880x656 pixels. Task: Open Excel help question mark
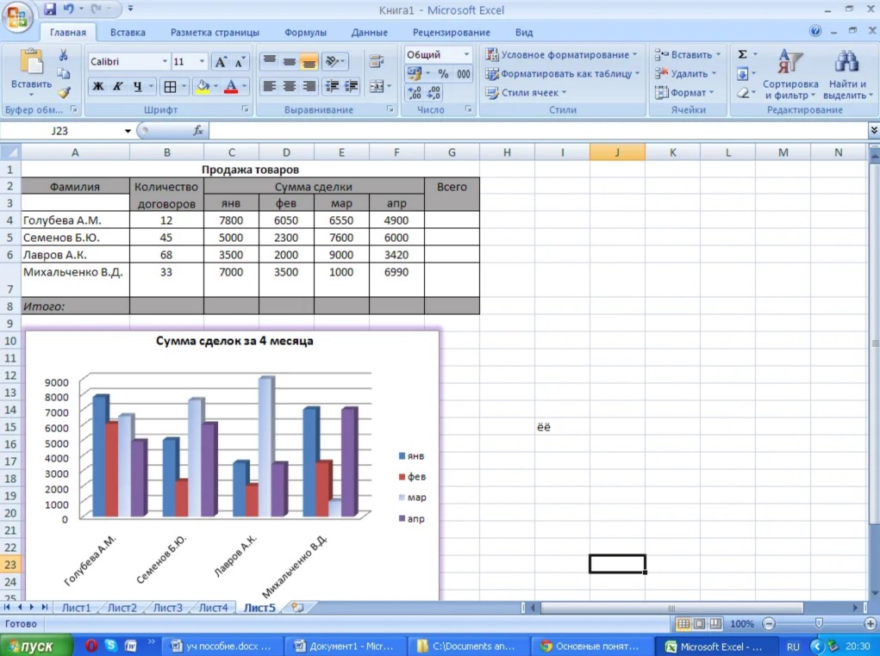[814, 31]
